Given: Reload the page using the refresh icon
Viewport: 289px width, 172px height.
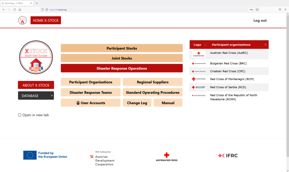Looking at the screenshot, I should coord(14,9).
